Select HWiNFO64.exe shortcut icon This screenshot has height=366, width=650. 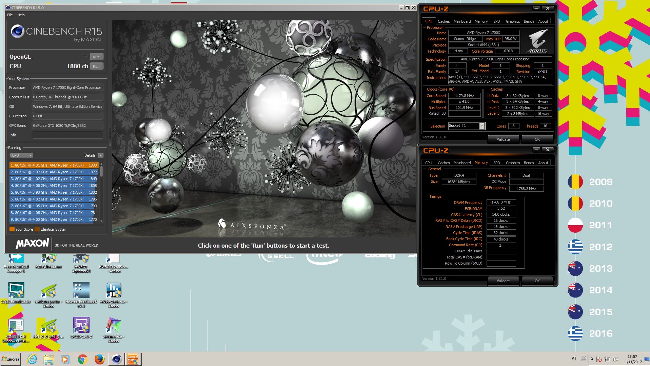tap(114, 295)
